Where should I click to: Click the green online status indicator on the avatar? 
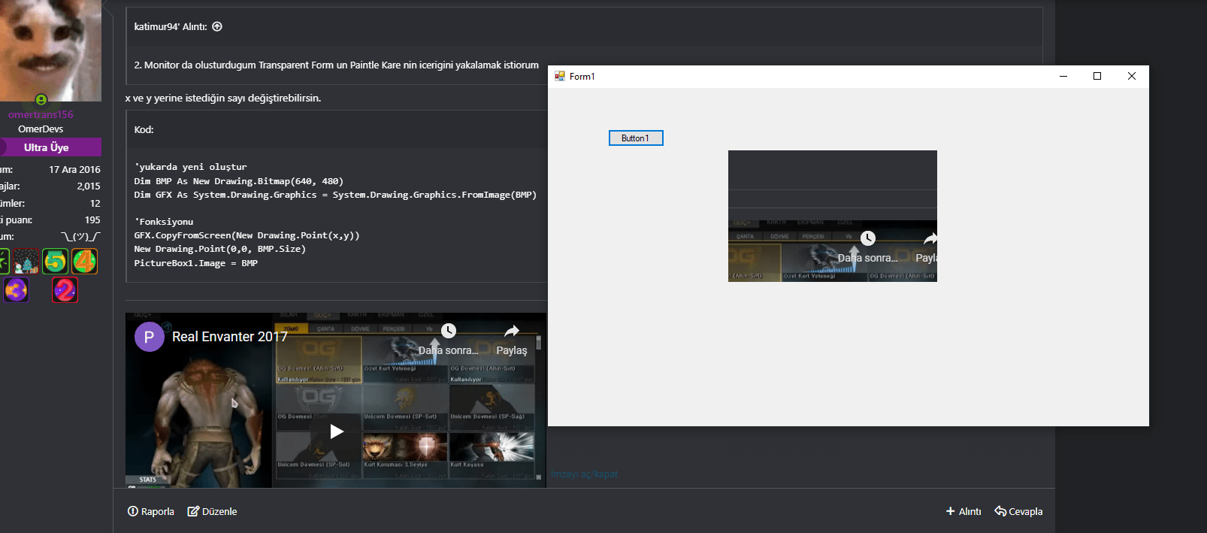point(41,99)
